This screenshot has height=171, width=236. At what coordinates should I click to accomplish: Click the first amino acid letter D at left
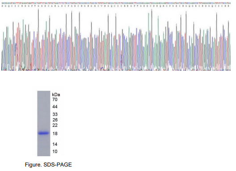click(x=3, y=6)
